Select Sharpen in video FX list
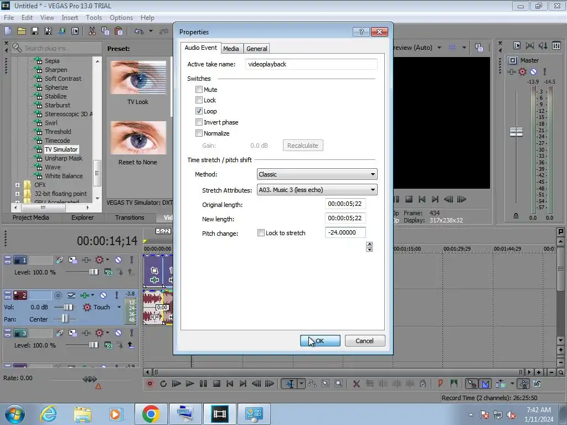 (x=56, y=70)
